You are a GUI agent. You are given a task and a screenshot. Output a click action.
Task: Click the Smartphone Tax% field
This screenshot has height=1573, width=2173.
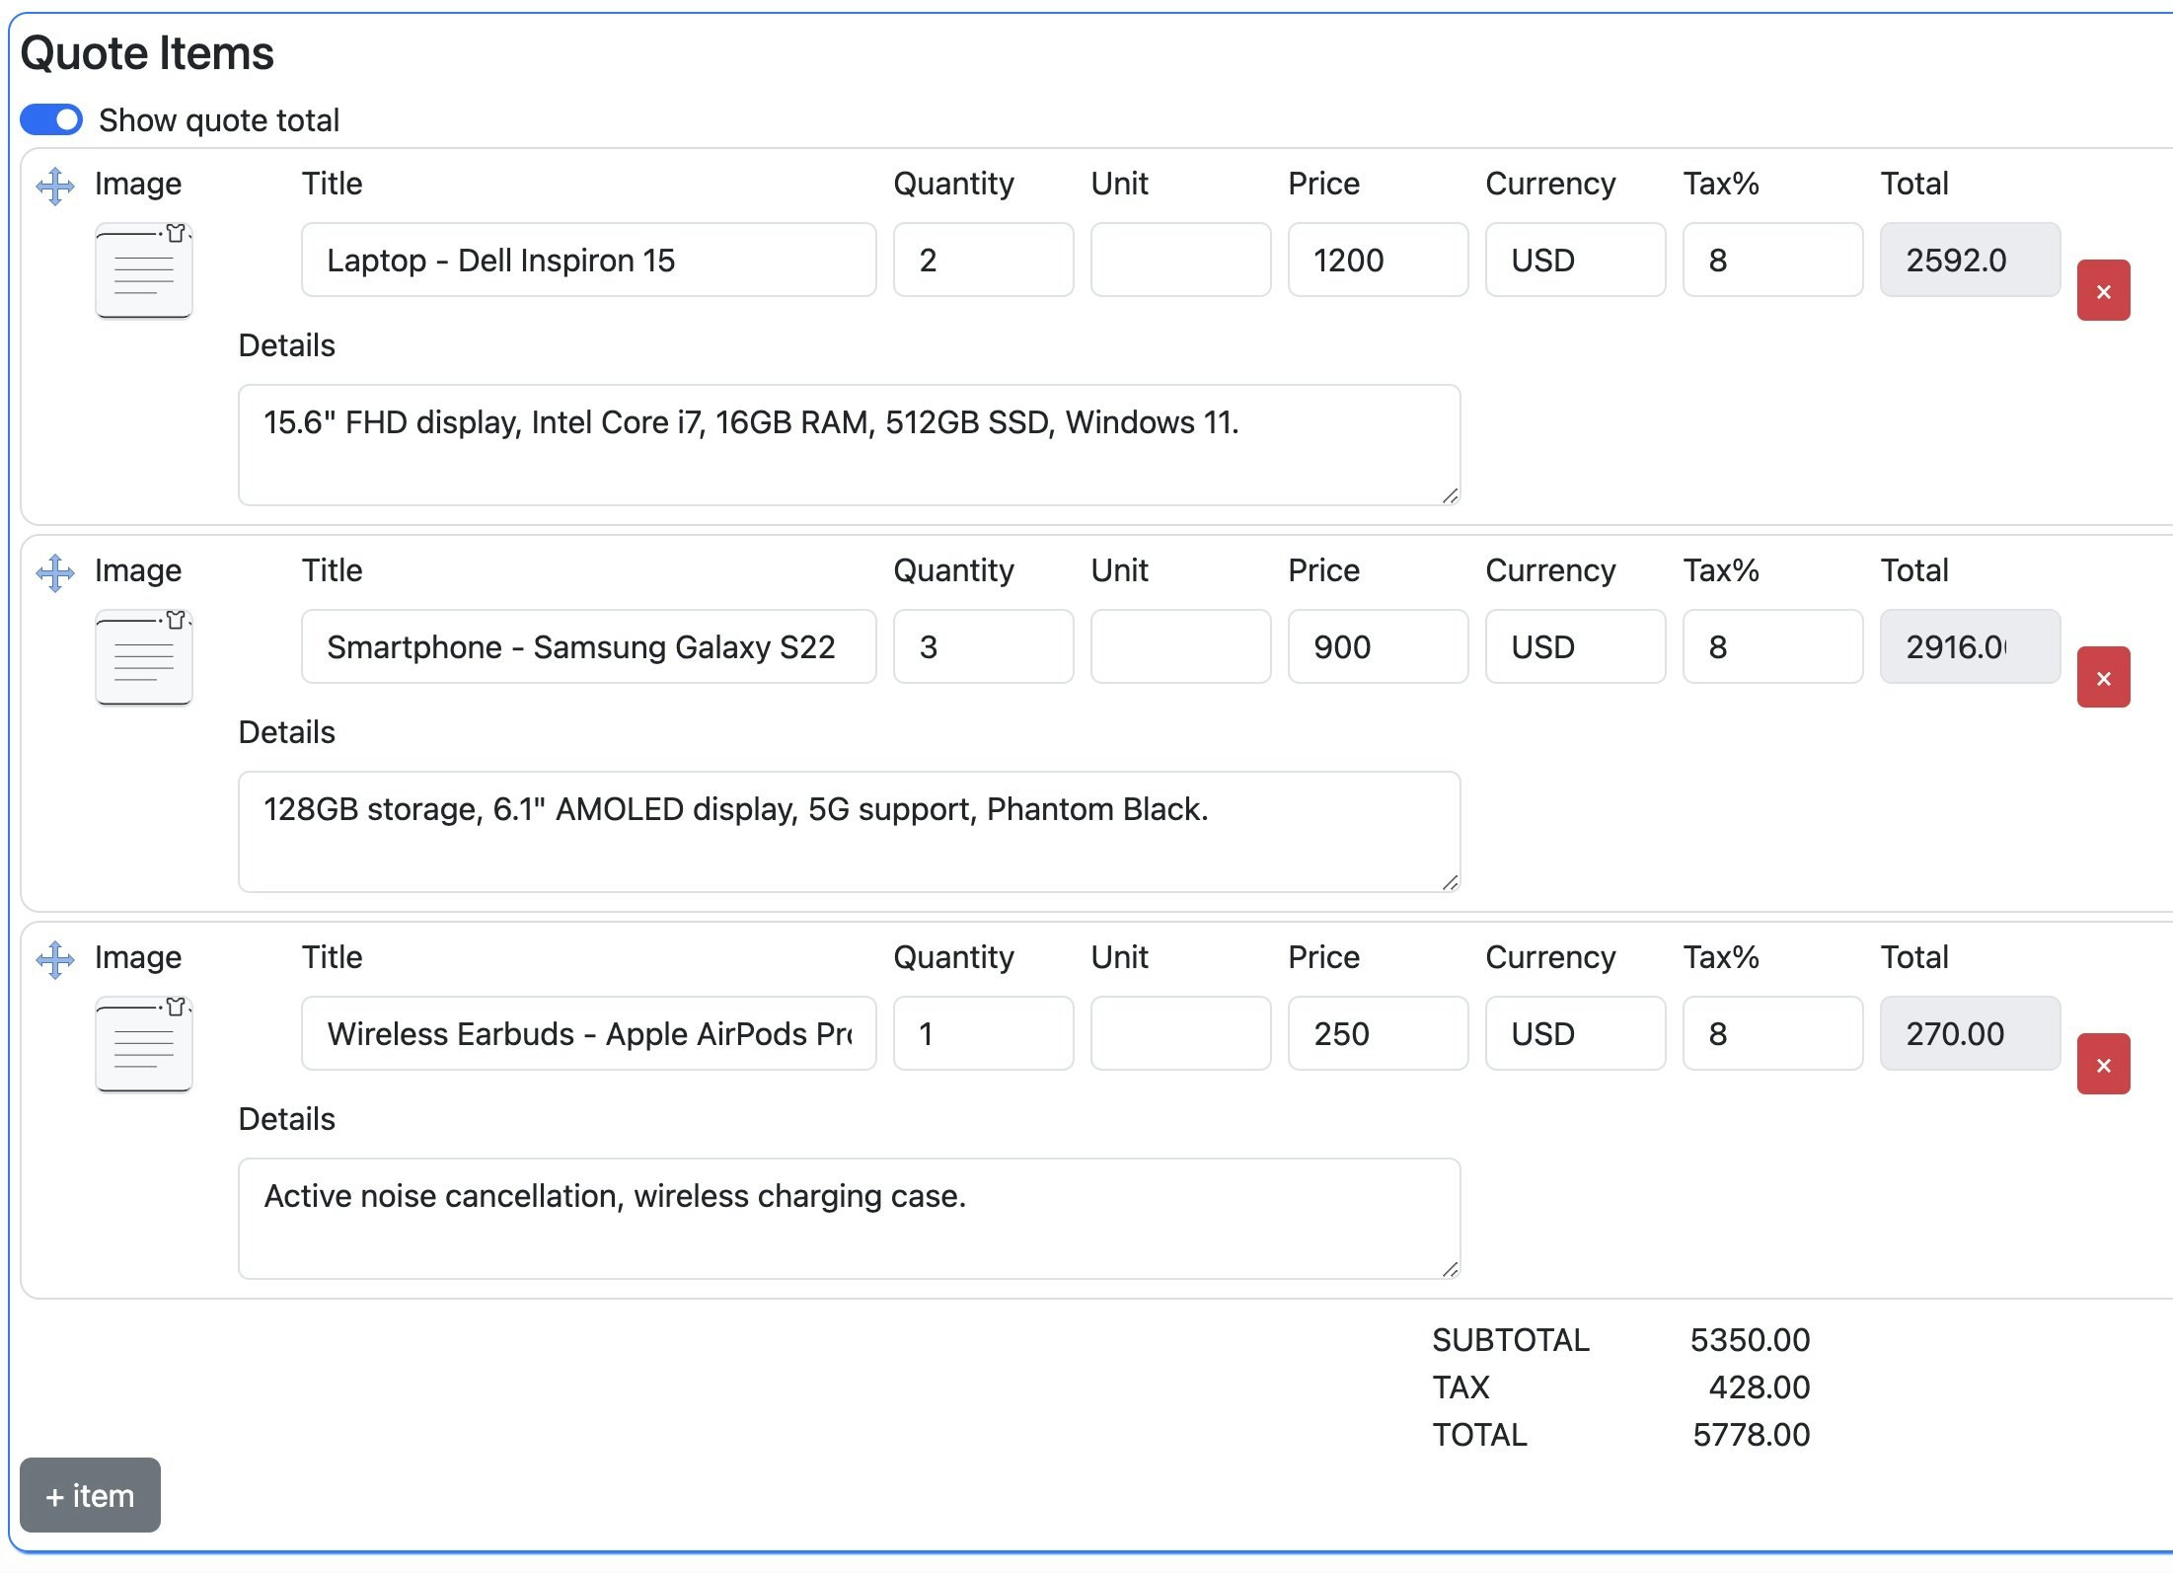[x=1772, y=647]
